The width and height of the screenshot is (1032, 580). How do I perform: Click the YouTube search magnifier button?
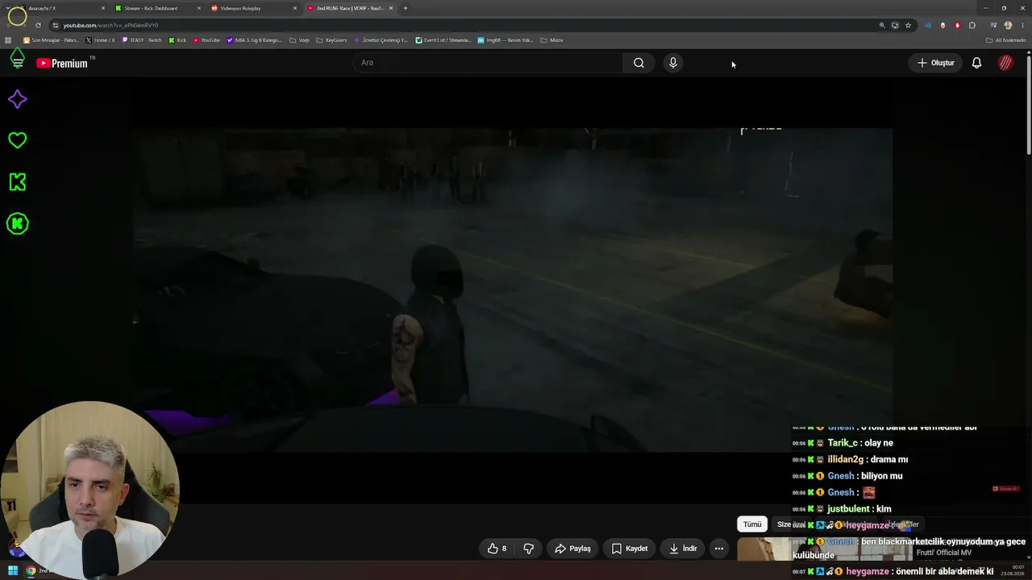pos(639,63)
